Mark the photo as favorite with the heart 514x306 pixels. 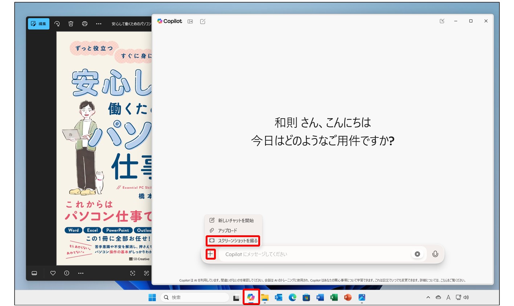click(x=53, y=273)
